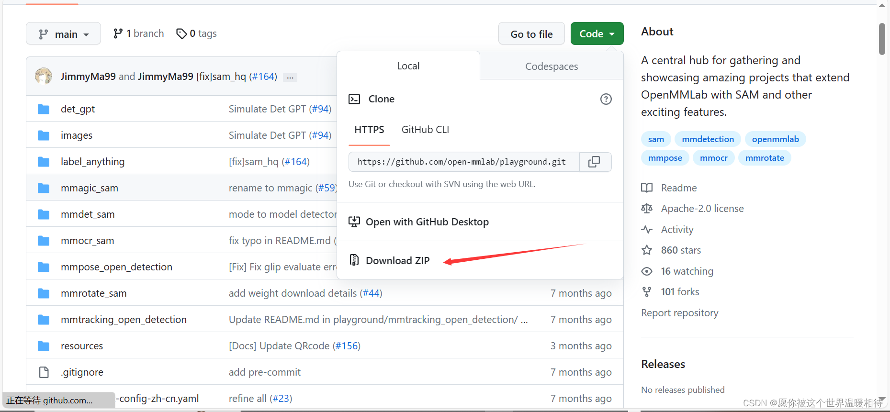Select the mmrotate topic tag

pos(765,158)
